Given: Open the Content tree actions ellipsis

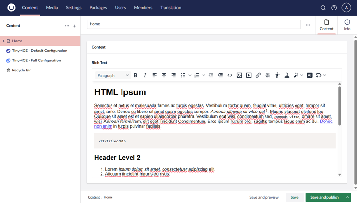Looking at the screenshot, I should (x=67, y=26).
